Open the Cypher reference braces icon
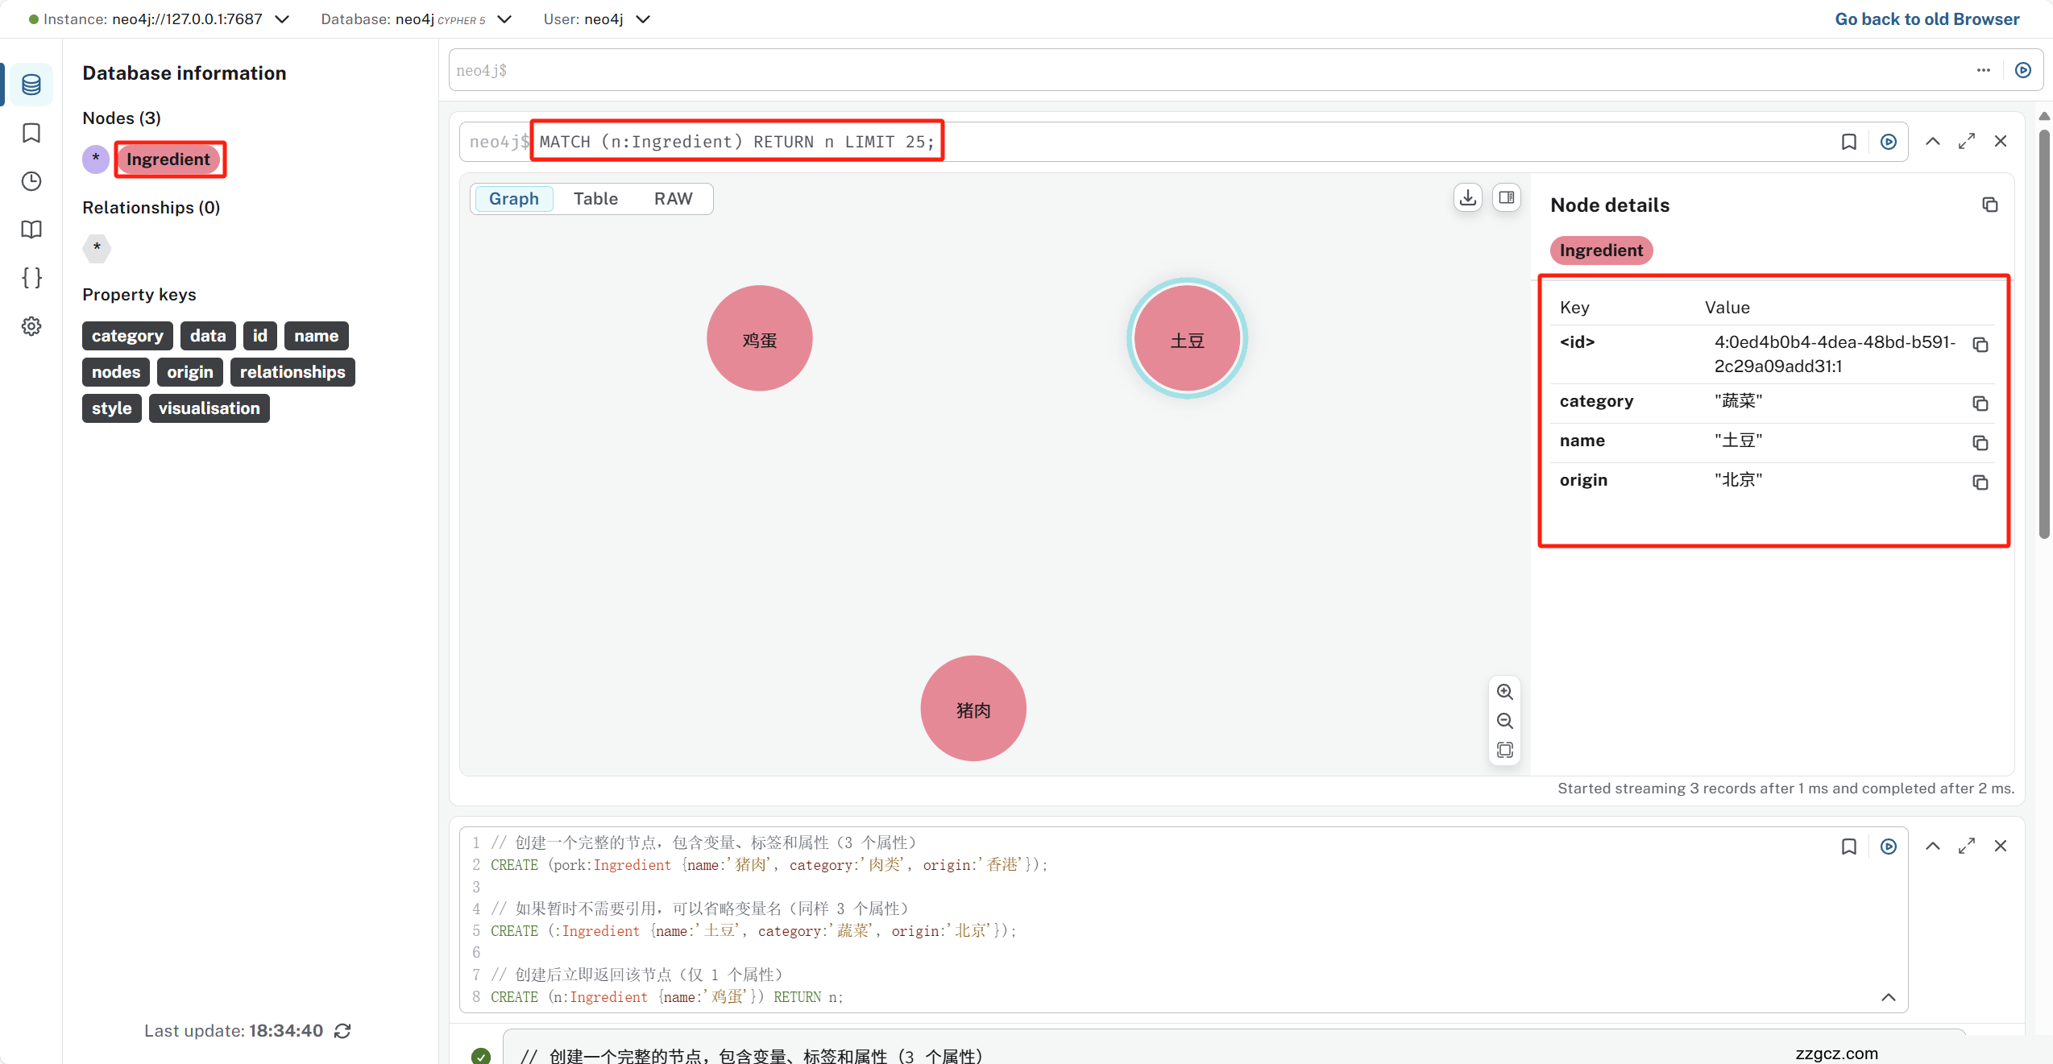The image size is (2053, 1064). (31, 278)
